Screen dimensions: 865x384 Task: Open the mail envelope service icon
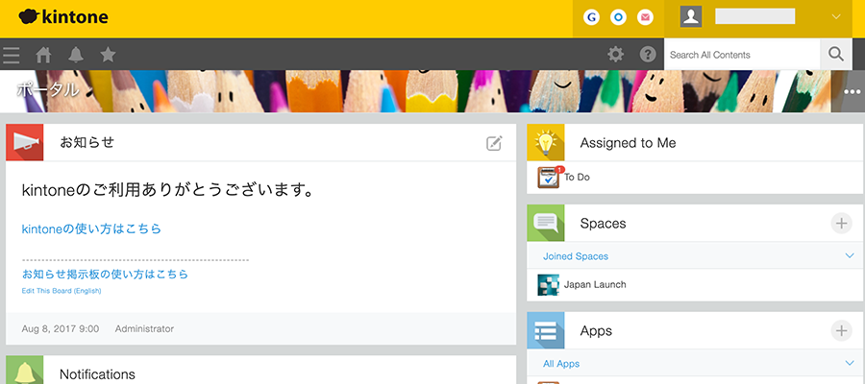[x=646, y=17]
